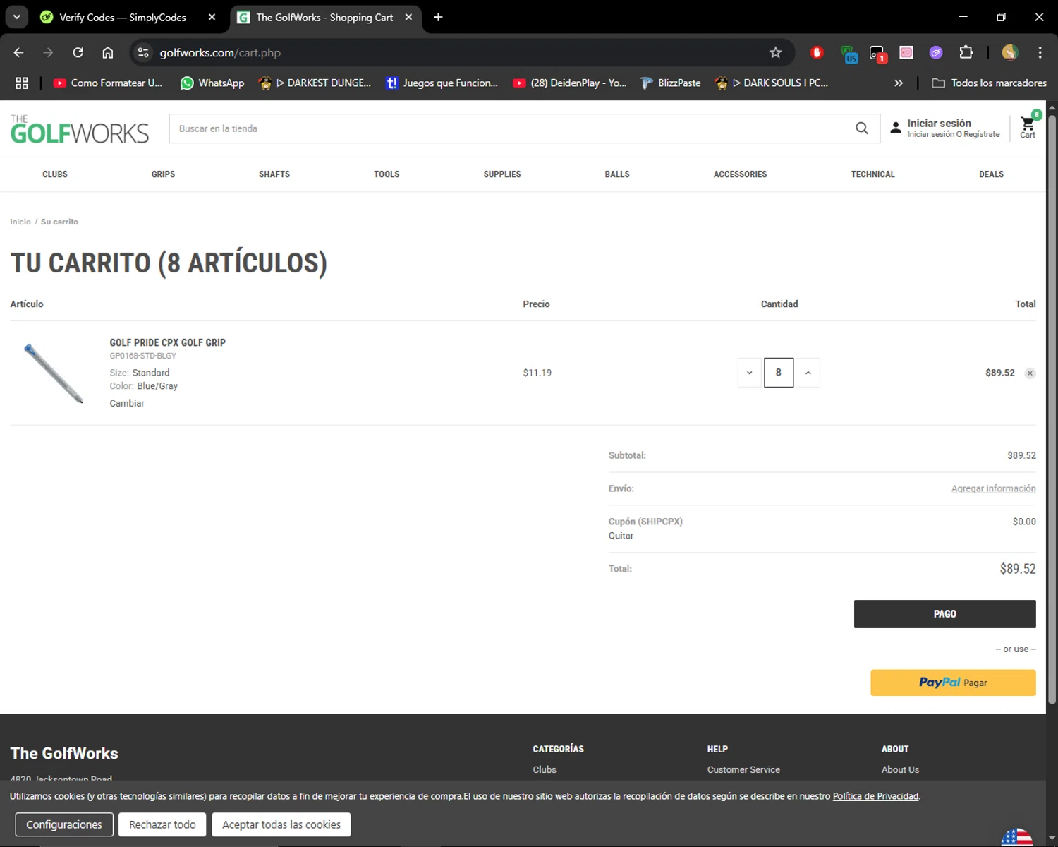Click the PAGO checkout button
Viewport: 1058px width, 847px height.
(x=944, y=614)
